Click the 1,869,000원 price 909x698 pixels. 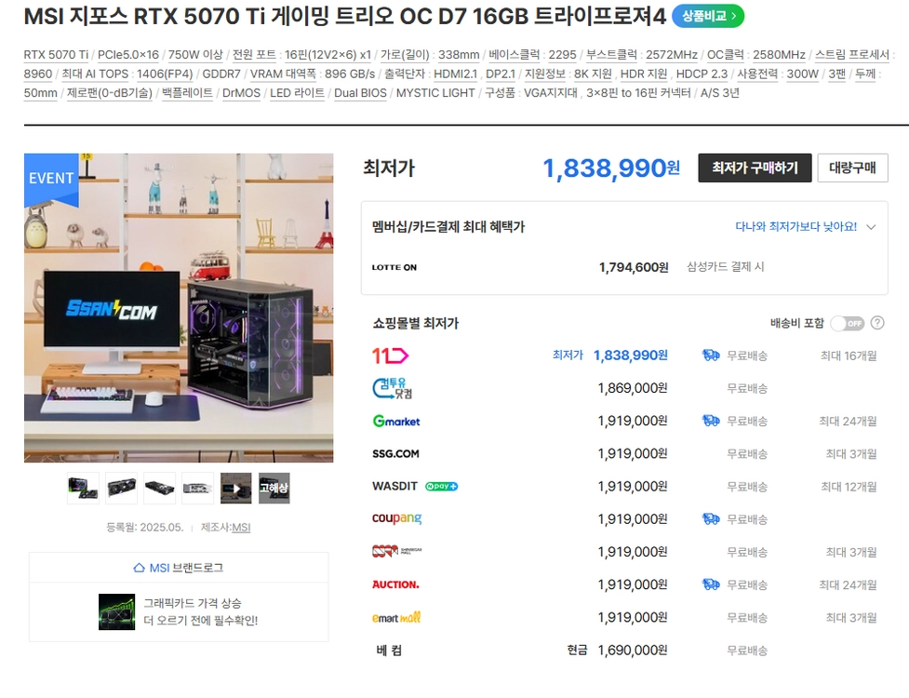tap(633, 388)
